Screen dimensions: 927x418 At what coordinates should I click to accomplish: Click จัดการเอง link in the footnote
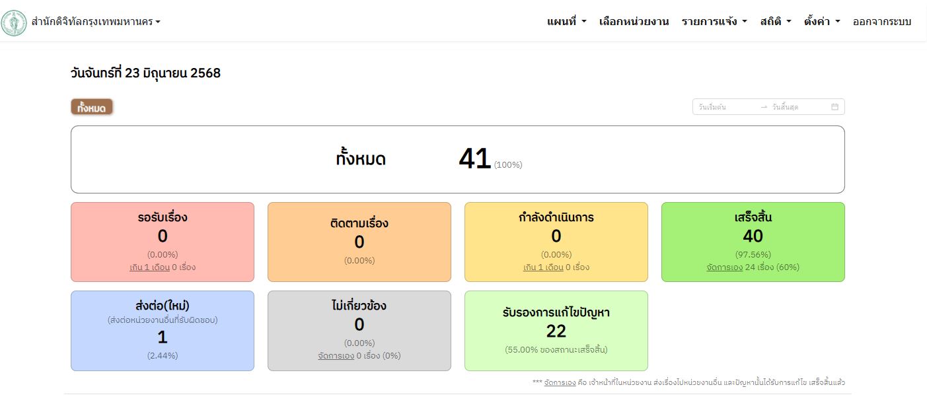(560, 382)
